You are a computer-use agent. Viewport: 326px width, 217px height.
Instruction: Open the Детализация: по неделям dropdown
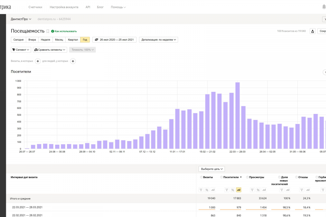coord(158,40)
